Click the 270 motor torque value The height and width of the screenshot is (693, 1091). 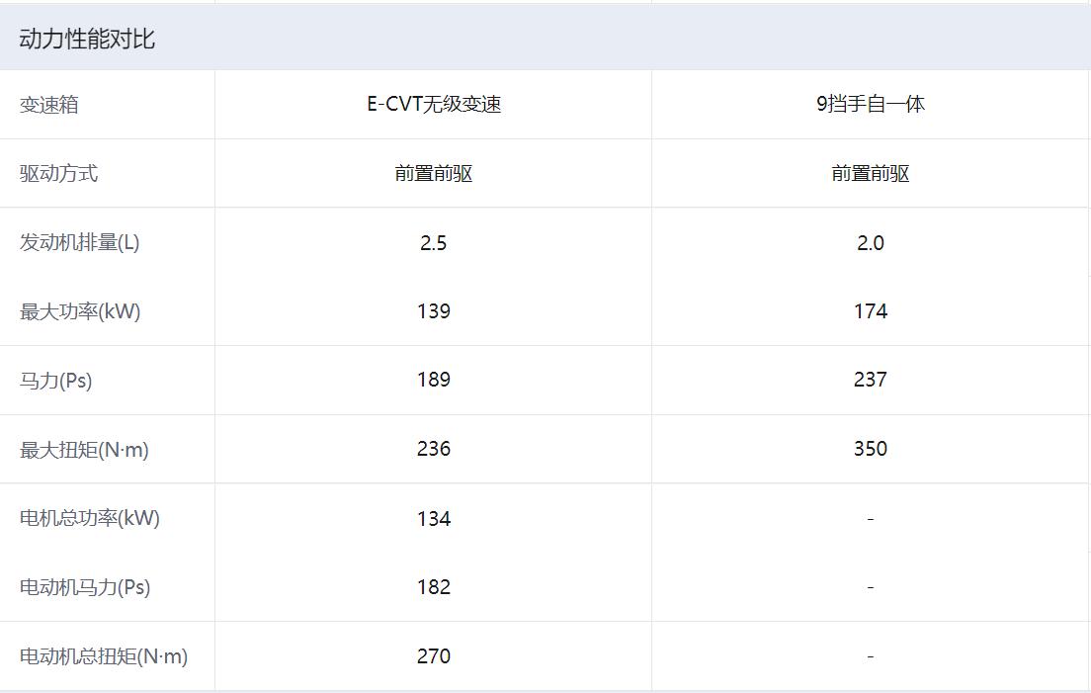click(434, 656)
